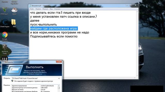Click the line 'Подписывайтесь если помогло'
Image resolution: width=165 pixels, height=92 pixels.
(54, 36)
